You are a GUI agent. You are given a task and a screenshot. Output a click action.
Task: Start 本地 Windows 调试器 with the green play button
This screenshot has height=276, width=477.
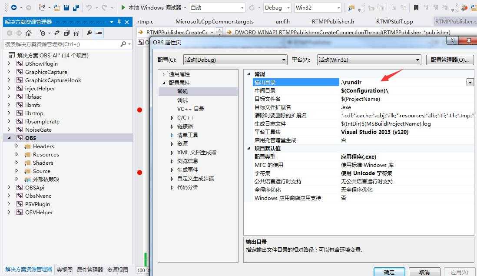click(x=123, y=7)
